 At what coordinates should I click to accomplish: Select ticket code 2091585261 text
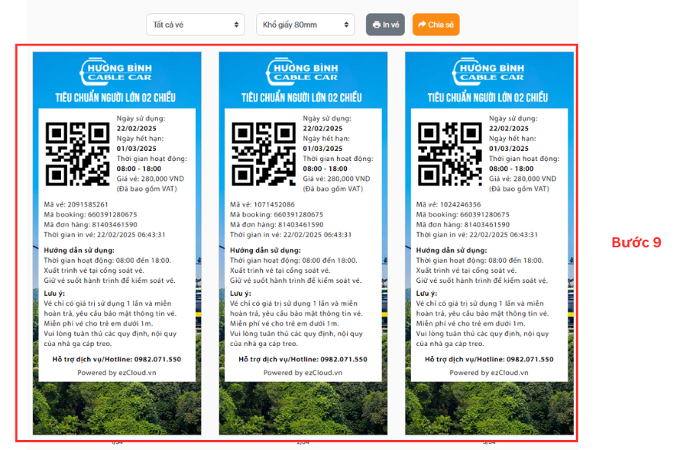click(89, 204)
